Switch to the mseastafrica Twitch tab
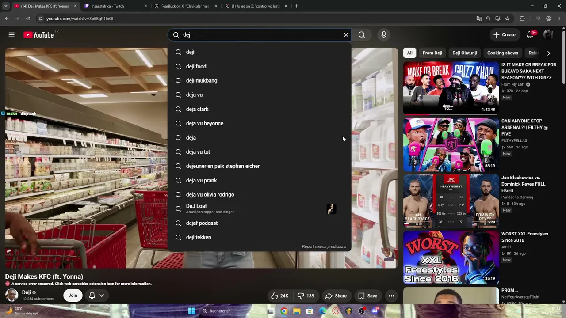This screenshot has width=566, height=318. coord(115,6)
